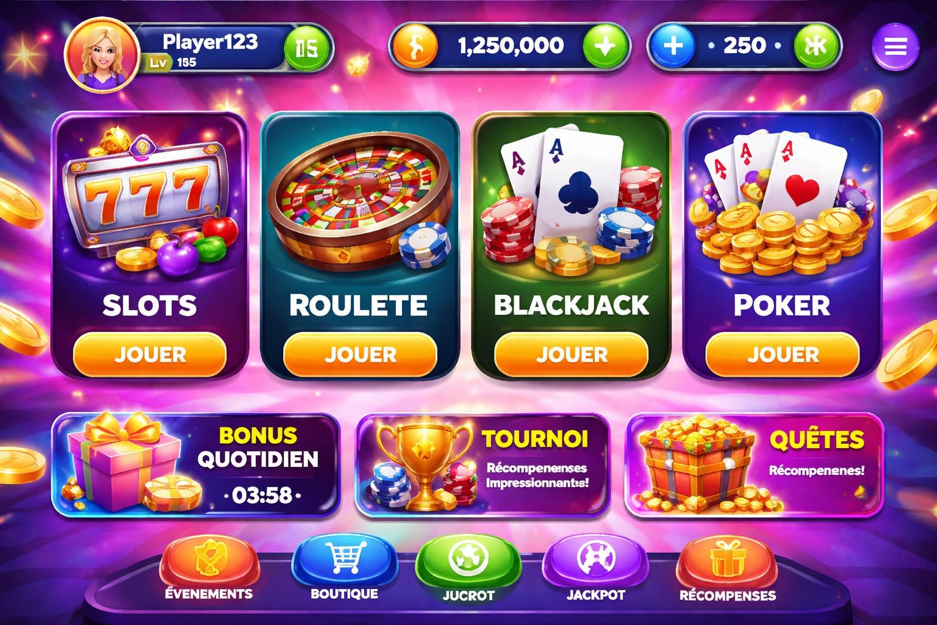Open the Tournoi trophy banner
The width and height of the screenshot is (937, 625).
483,465
